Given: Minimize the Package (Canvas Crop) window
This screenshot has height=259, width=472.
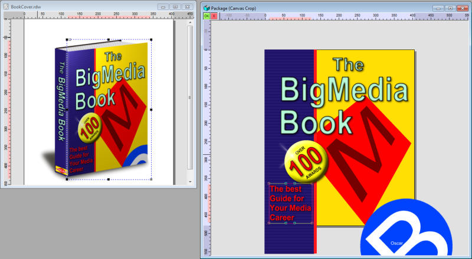Looking at the screenshot, I should [438, 8].
